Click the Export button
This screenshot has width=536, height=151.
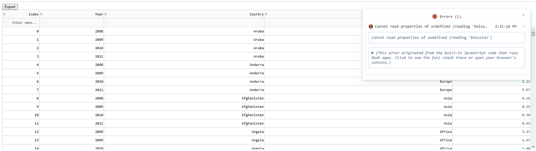(x=10, y=7)
